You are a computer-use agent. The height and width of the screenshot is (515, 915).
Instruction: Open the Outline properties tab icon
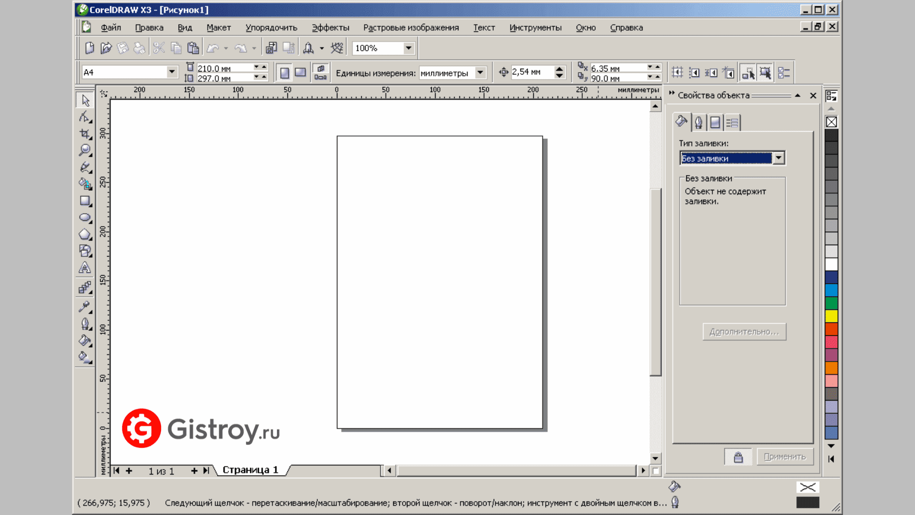(x=698, y=123)
